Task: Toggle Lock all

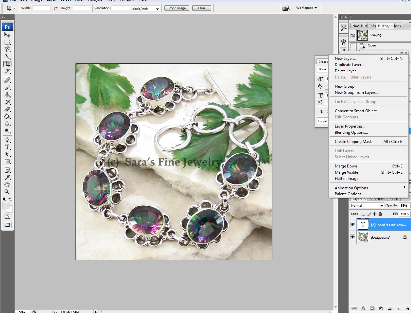Action: coord(380,214)
